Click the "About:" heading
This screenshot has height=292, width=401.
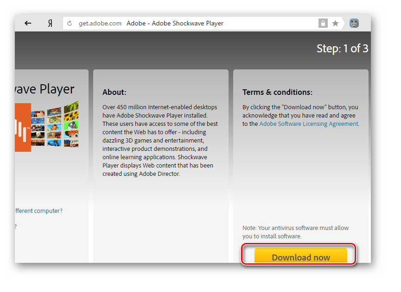(115, 93)
